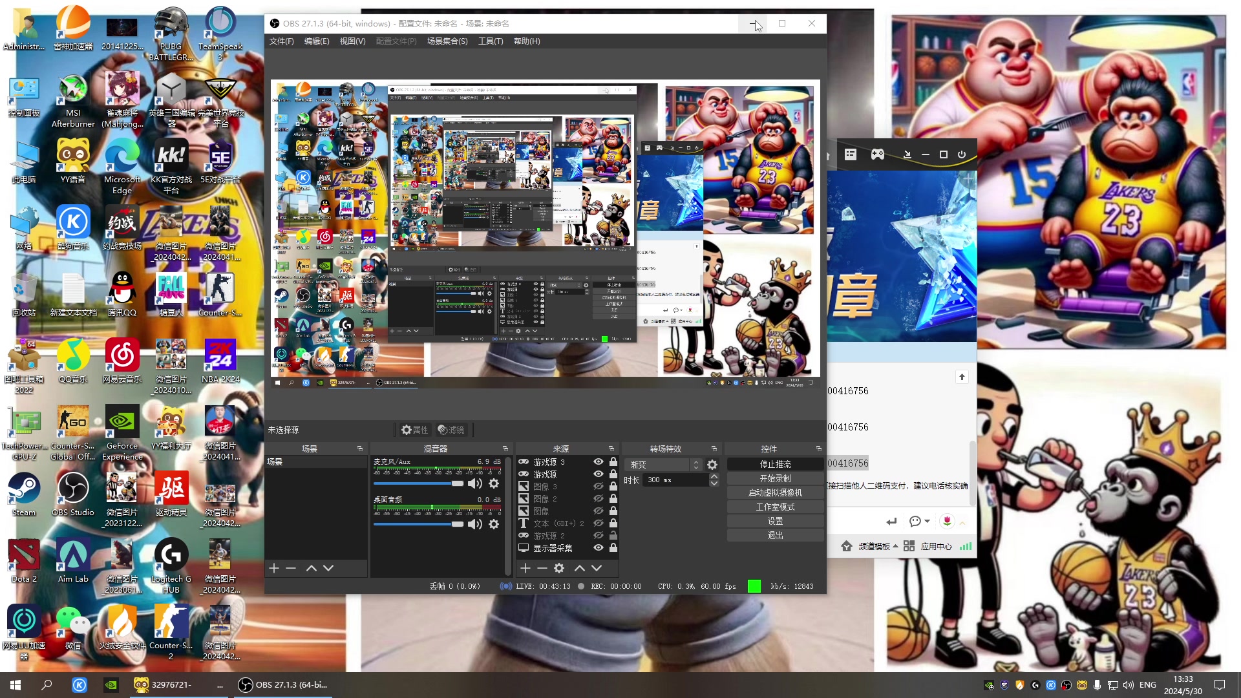Click YY window mini-mode arrow icon
Viewport: 1241px width, 698px height.
[907, 154]
